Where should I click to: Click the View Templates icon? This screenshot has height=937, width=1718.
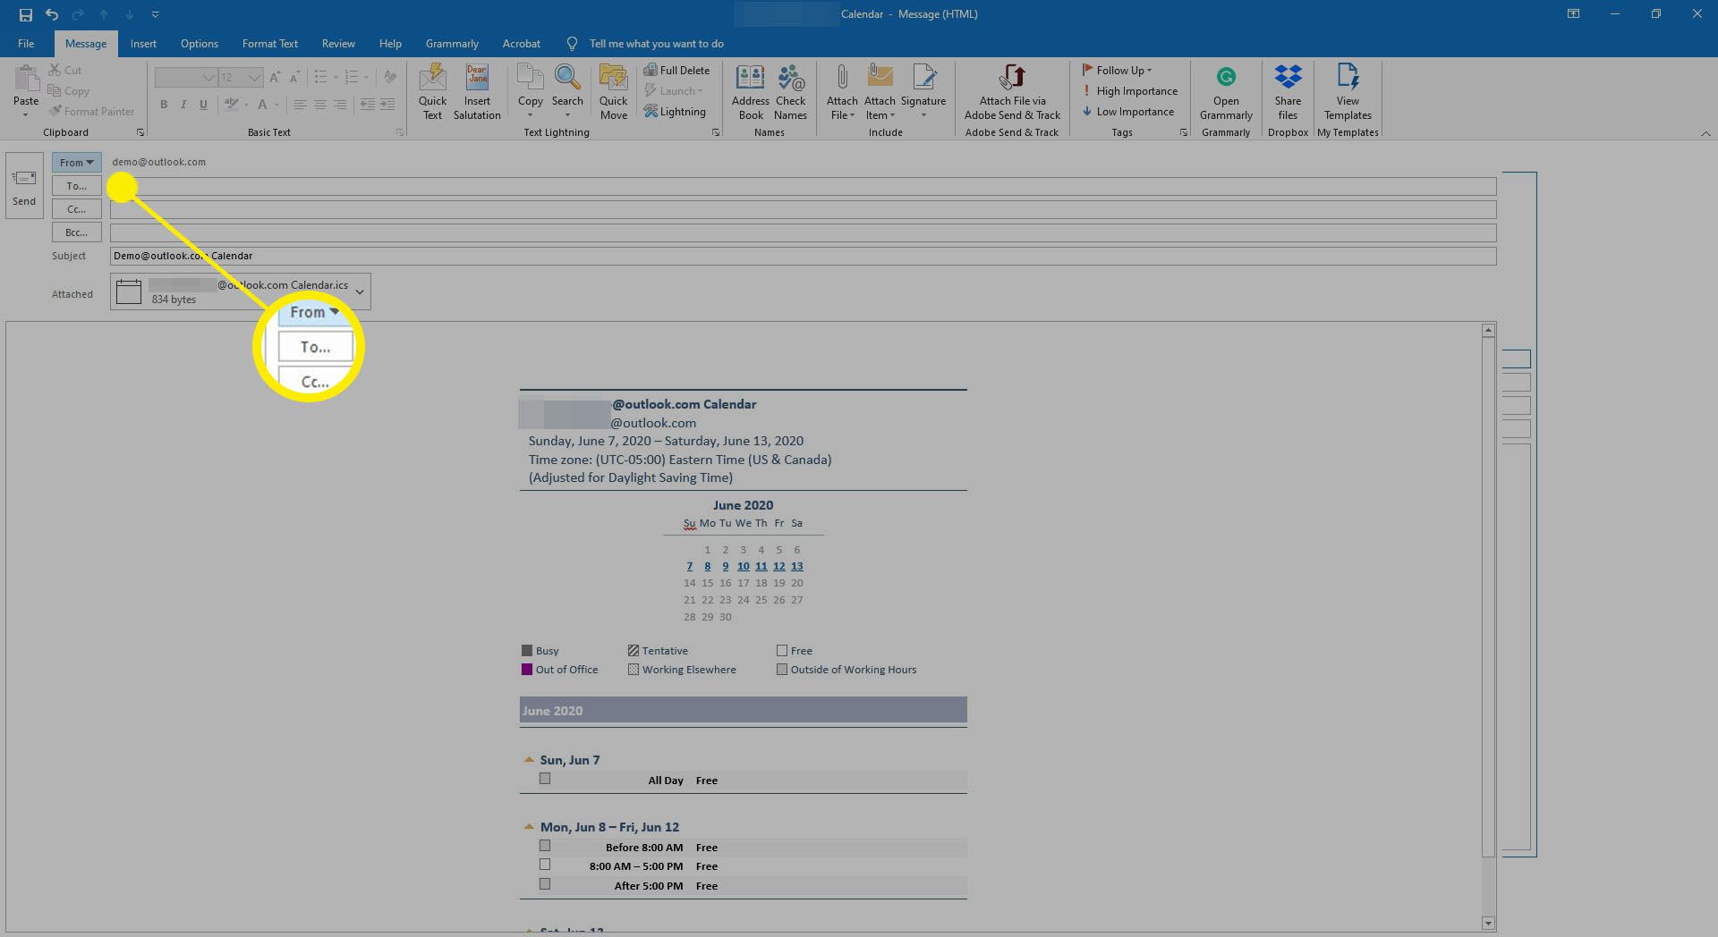point(1348,77)
